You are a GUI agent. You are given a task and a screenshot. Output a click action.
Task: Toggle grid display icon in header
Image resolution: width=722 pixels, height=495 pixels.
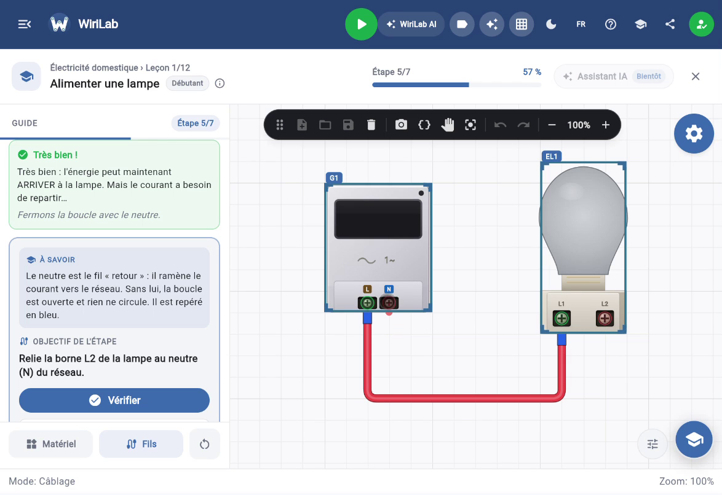coord(522,24)
